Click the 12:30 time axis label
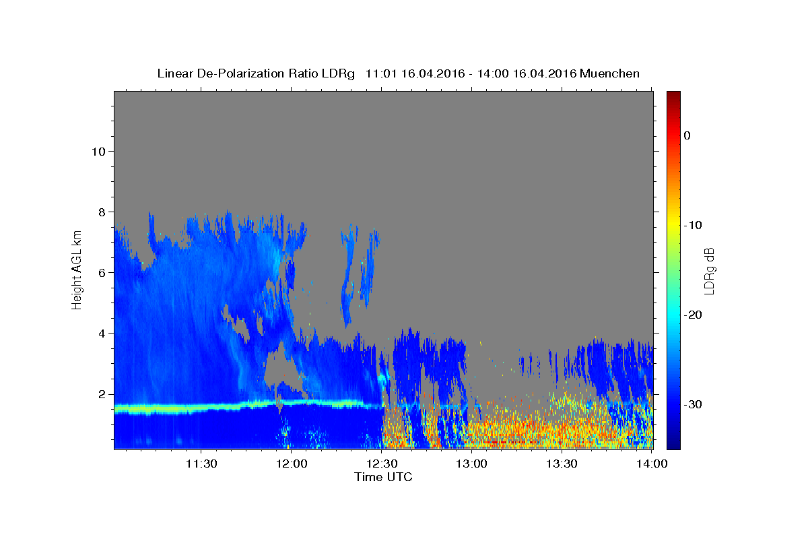808x539 pixels. [382, 464]
